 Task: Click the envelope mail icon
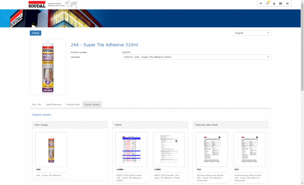[281, 4]
